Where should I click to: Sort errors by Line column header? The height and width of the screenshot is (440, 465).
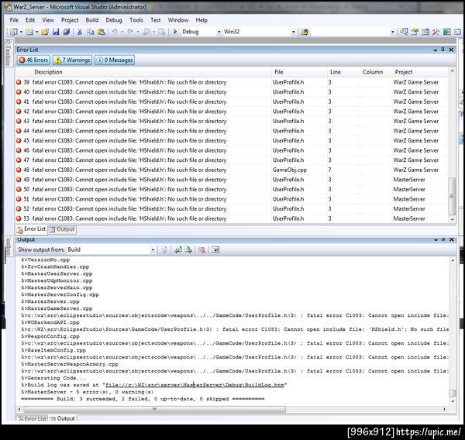point(335,72)
